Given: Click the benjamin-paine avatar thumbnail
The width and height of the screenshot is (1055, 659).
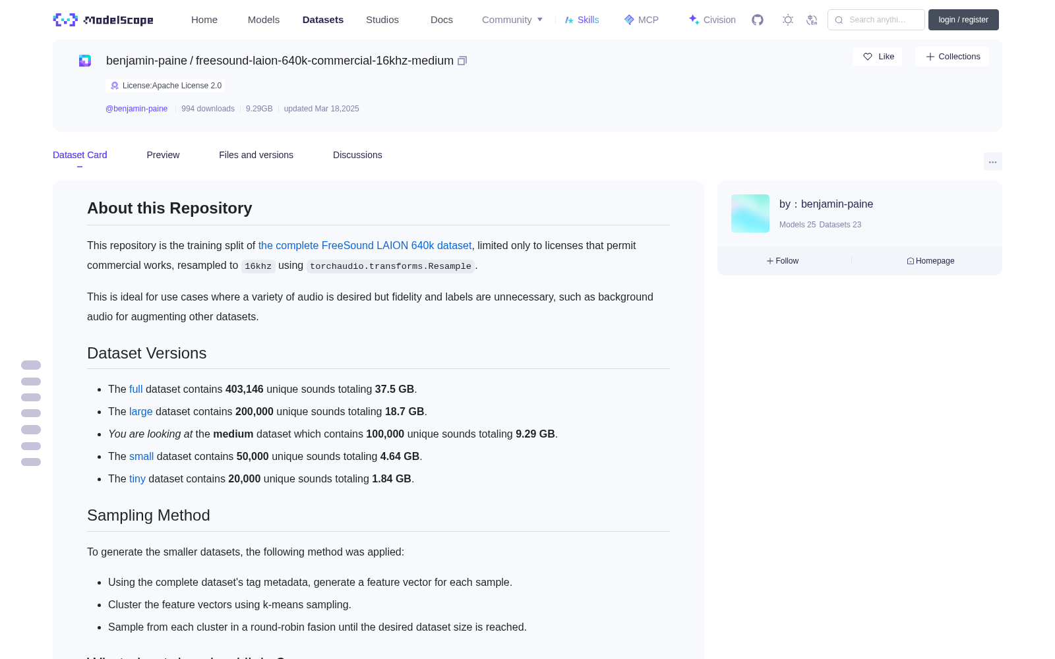Looking at the screenshot, I should pyautogui.click(x=750, y=214).
